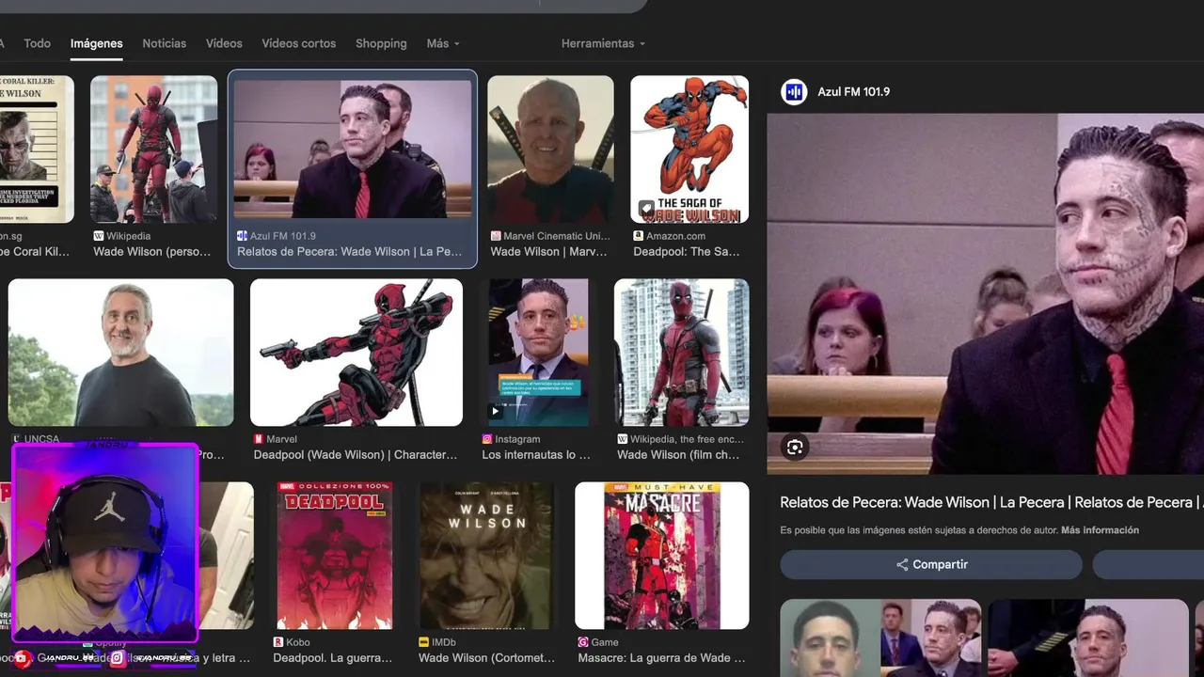Click the Wikipedia favicon under cosplay image
This screenshot has height=677, width=1204.
click(98, 236)
